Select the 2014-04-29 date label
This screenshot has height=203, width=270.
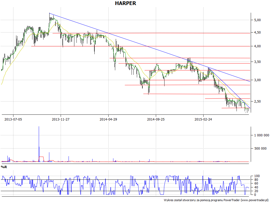pyautogui.click(x=108, y=119)
